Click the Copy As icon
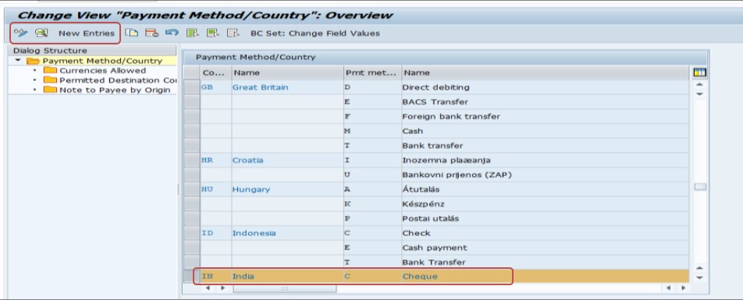Screen dimensions: 743x300 tap(131, 34)
